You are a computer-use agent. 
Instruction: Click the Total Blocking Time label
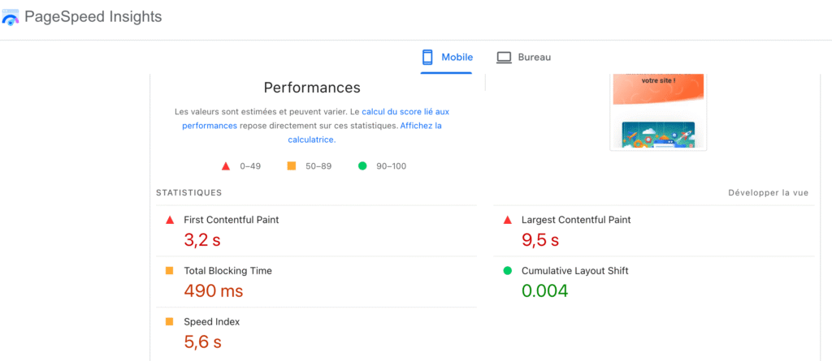click(227, 271)
